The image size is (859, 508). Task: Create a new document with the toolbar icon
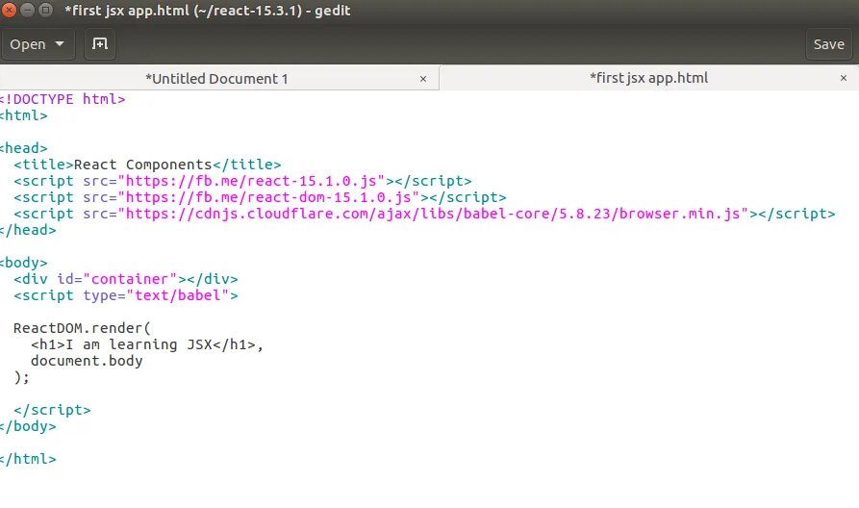[x=100, y=44]
